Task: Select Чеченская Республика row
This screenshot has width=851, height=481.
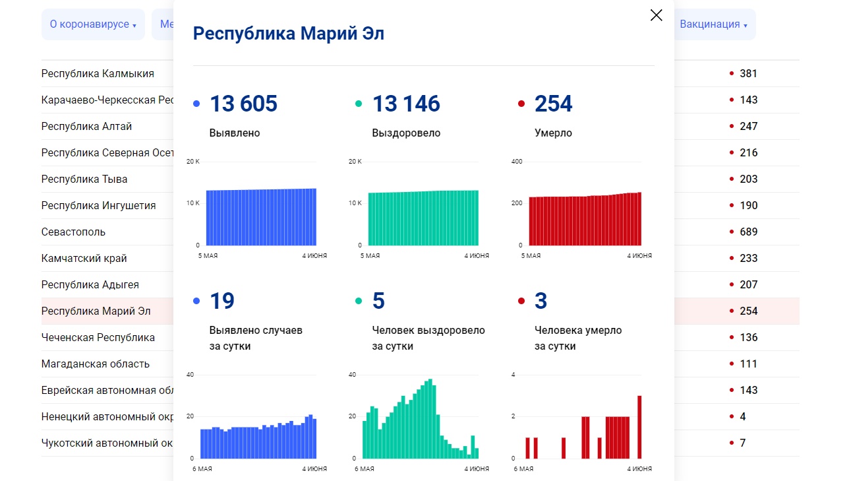Action: tap(98, 337)
